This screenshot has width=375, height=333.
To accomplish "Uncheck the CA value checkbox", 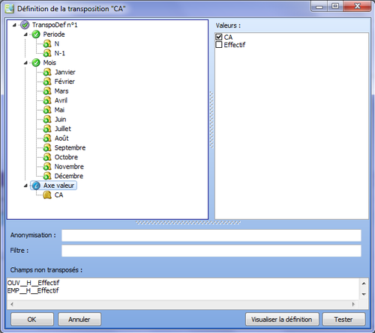I will pos(219,37).
